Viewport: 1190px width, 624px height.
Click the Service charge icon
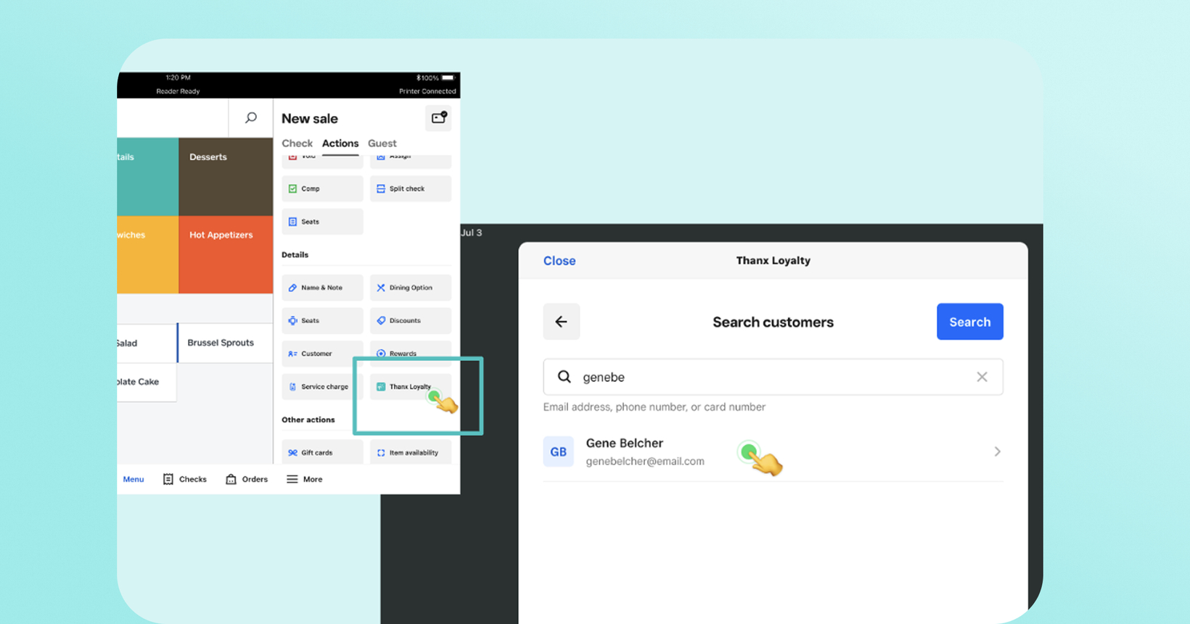[292, 387]
